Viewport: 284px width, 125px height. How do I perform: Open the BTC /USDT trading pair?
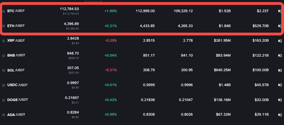click(16, 11)
